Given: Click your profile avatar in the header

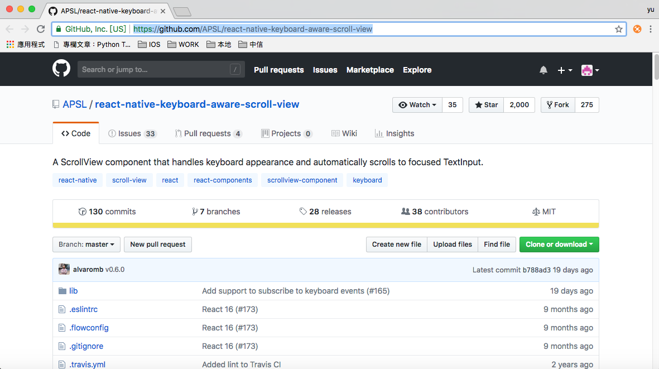Looking at the screenshot, I should (587, 70).
